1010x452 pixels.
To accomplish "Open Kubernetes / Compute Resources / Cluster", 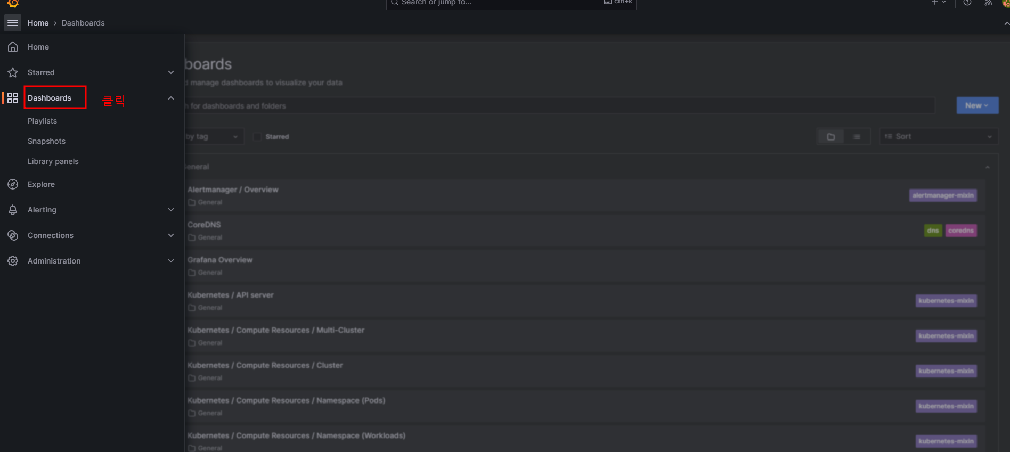I will 265,365.
